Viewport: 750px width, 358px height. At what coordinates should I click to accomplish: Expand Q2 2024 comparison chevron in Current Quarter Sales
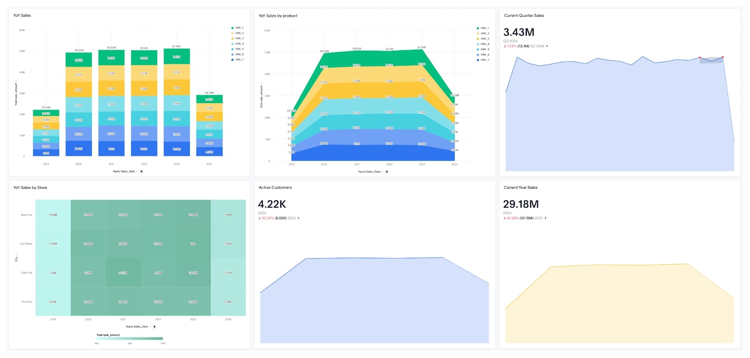pos(547,46)
